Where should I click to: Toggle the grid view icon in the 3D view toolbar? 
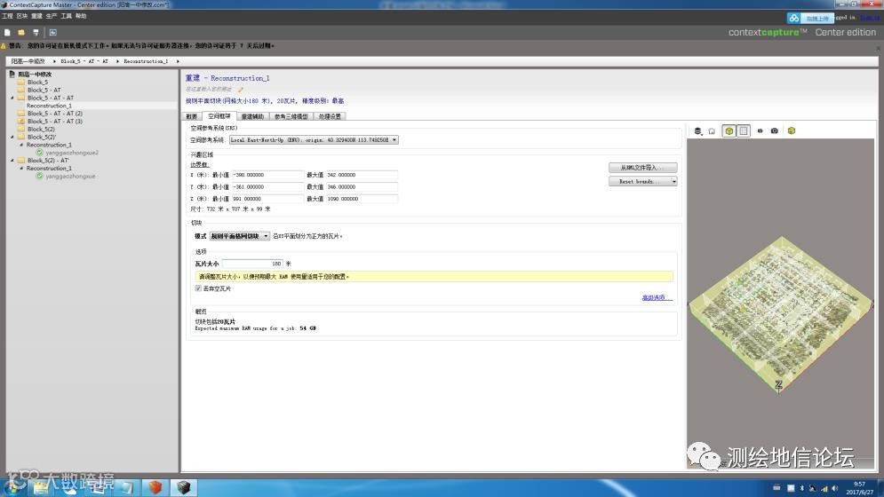pos(744,130)
